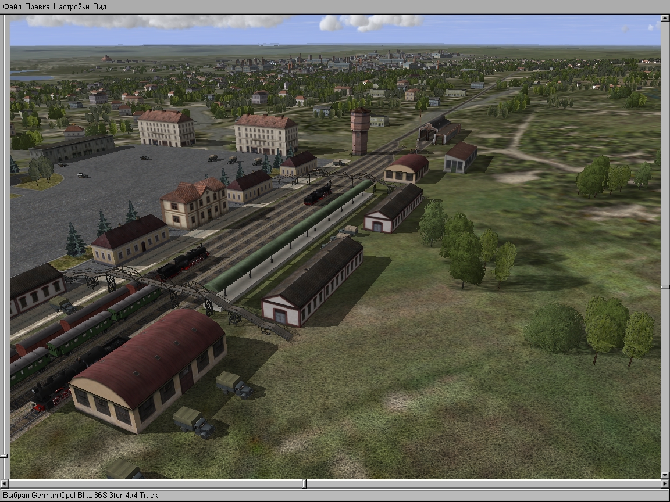Click the vertical scrollbar thumb

click(665, 288)
